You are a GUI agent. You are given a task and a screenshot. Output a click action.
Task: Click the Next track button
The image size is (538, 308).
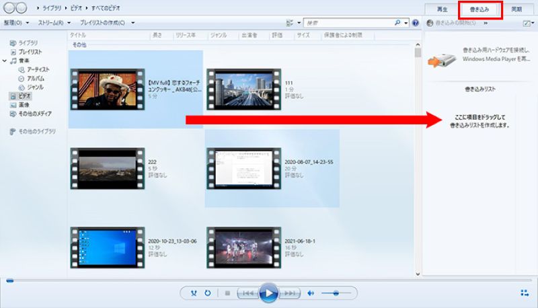pyautogui.click(x=290, y=293)
